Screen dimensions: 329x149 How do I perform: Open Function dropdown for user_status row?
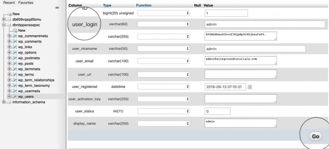click(164, 111)
